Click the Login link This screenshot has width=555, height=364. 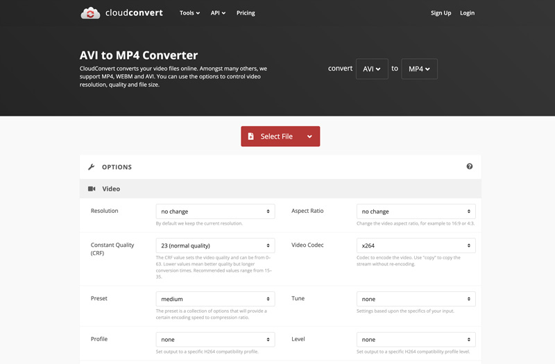click(467, 13)
